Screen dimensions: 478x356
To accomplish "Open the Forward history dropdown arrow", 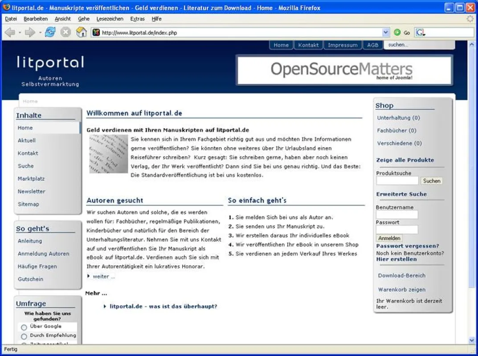I will click(x=40, y=32).
